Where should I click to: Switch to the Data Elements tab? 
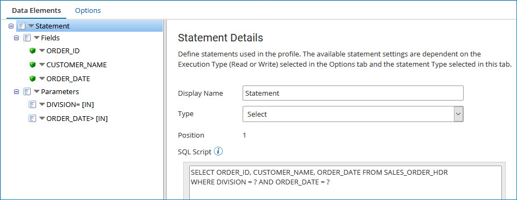(36, 11)
